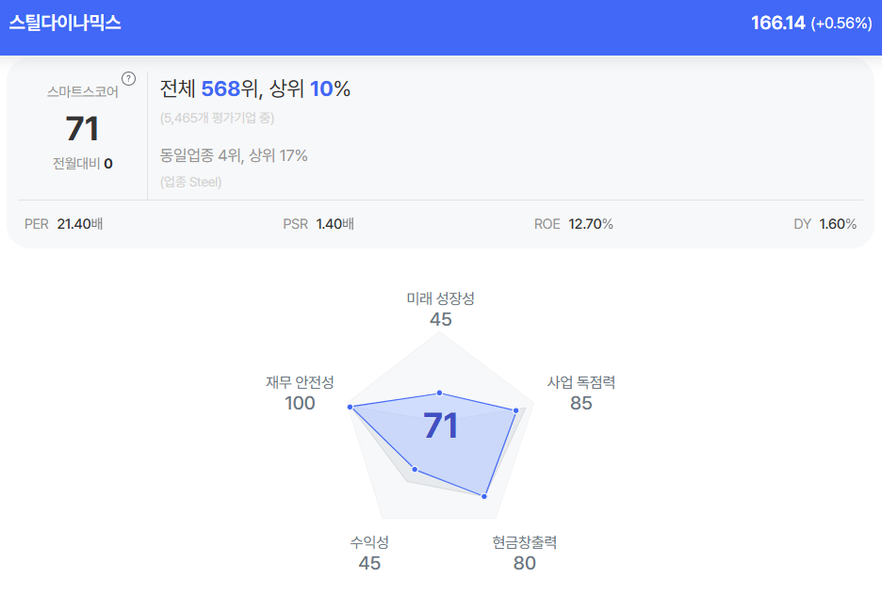Click the 현금창출력 radar axis label
The width and height of the screenshot is (882, 594).
point(525,543)
